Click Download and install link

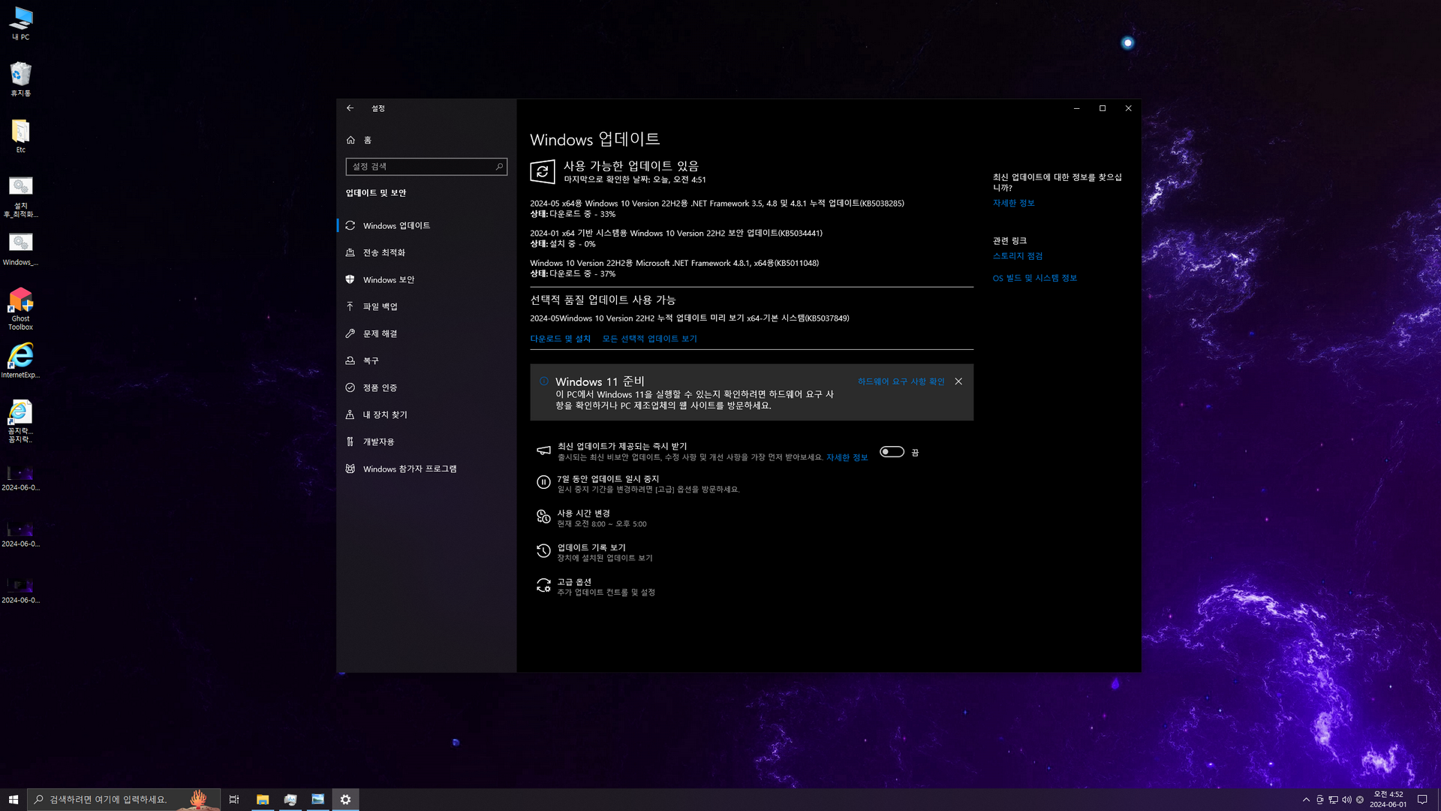(x=560, y=339)
